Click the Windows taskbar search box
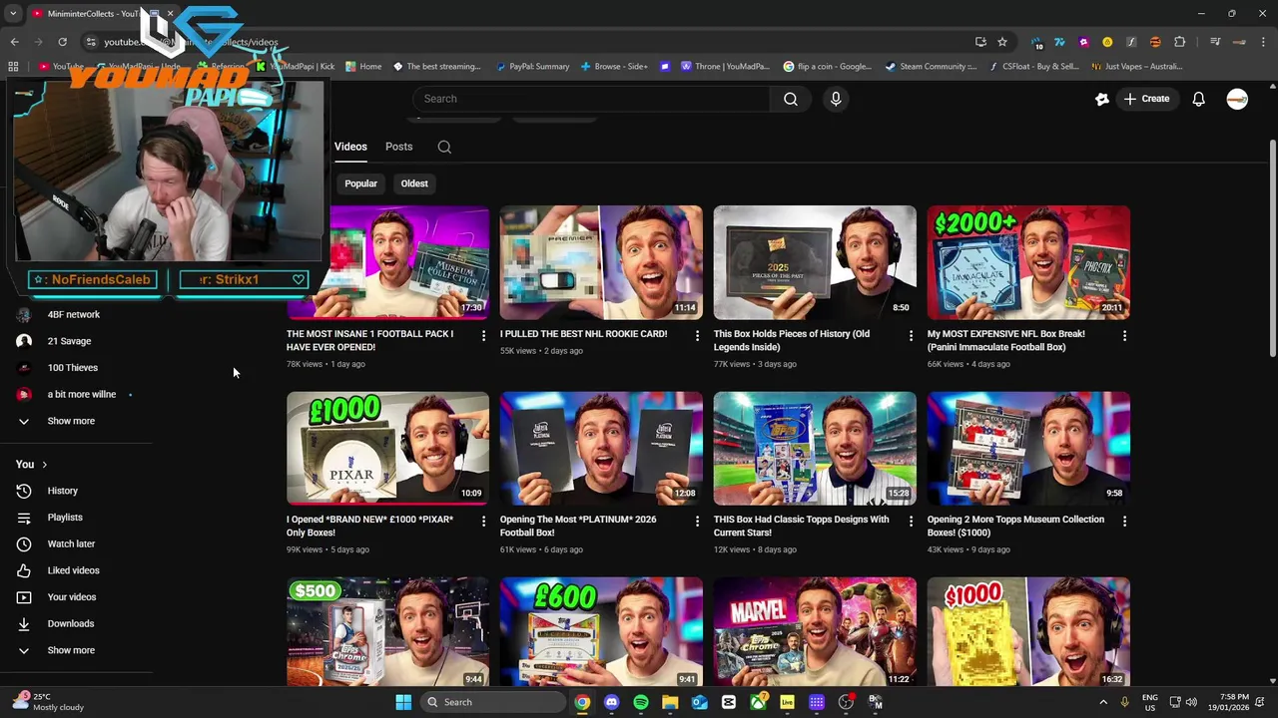1278x718 pixels. coord(492,702)
